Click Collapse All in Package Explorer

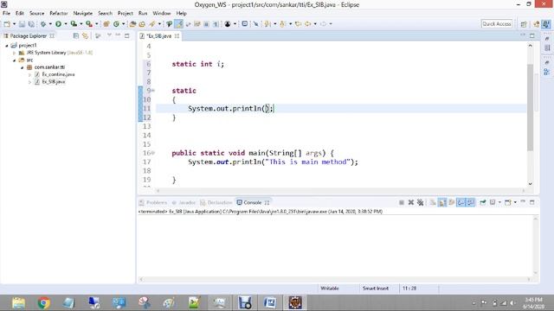click(75, 36)
